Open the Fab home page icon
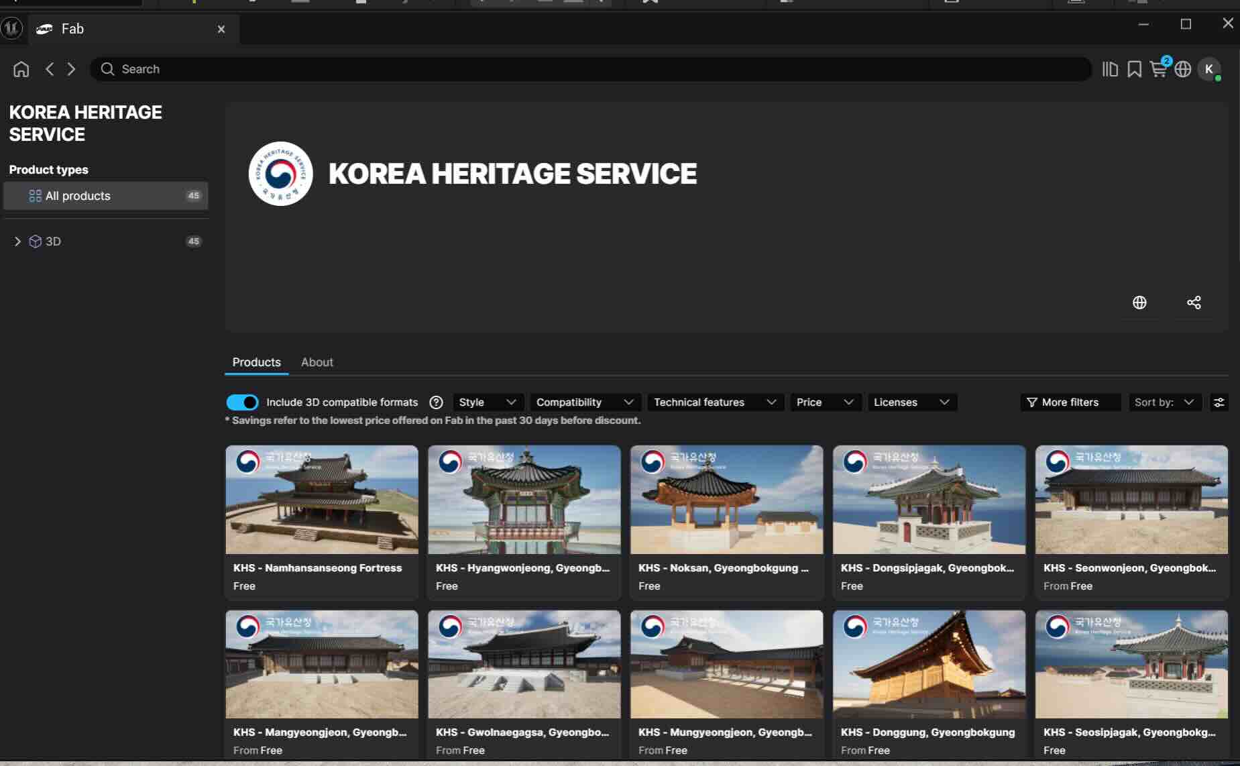The height and width of the screenshot is (766, 1240). point(20,68)
